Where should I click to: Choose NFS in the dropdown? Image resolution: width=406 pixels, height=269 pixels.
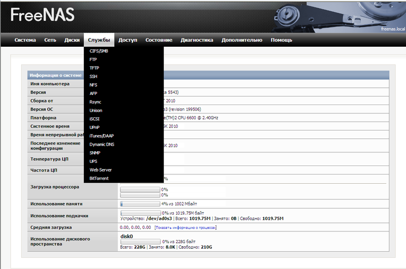(x=93, y=85)
